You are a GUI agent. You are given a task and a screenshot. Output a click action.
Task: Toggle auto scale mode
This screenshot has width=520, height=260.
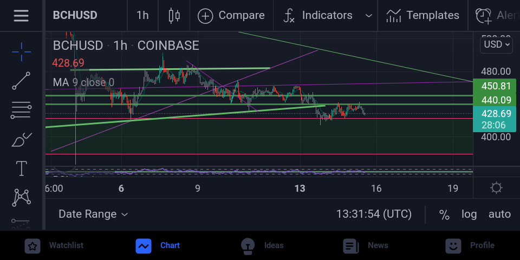pos(499,214)
